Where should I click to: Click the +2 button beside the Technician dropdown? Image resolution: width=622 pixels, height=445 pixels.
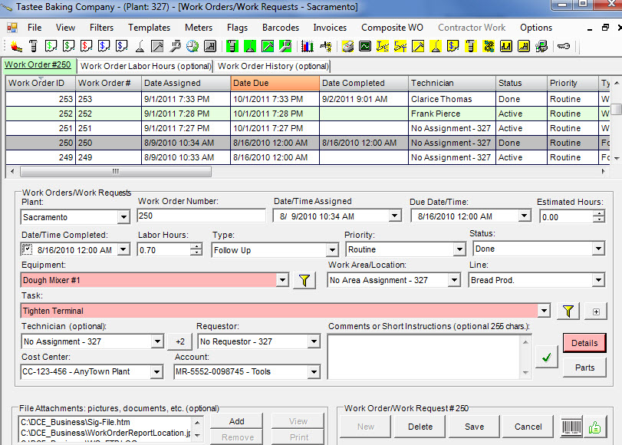(179, 341)
